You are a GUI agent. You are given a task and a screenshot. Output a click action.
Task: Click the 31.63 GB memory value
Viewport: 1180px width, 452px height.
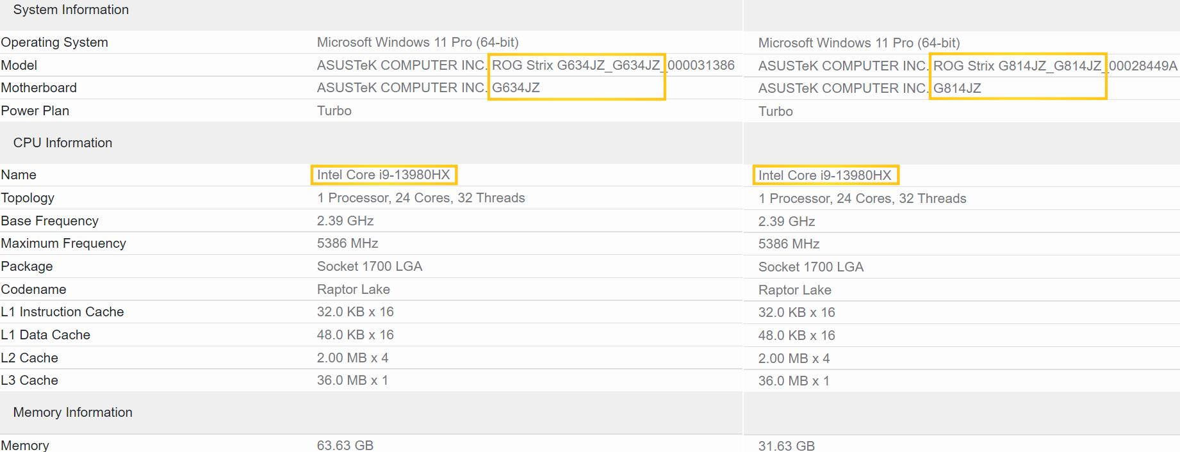786,446
